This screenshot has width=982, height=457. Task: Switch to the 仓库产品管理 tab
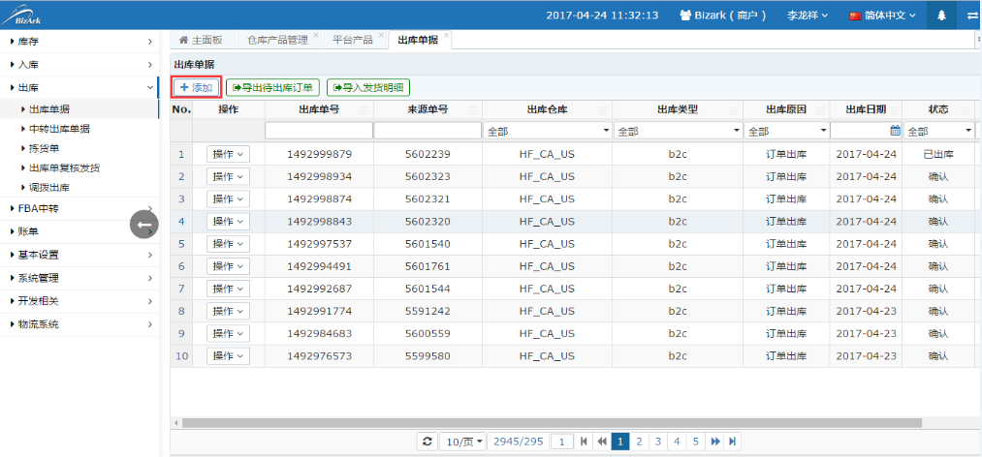[277, 40]
